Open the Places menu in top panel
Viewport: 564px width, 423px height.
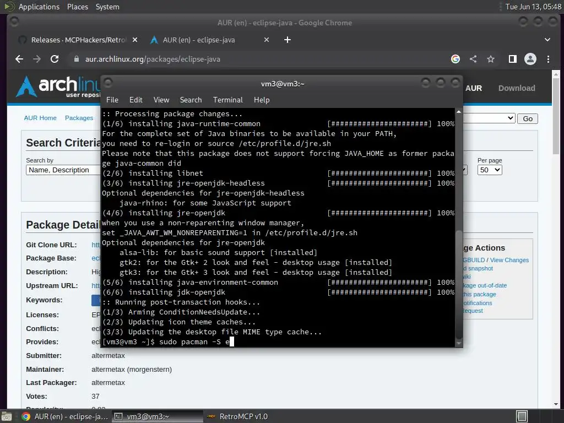(x=77, y=7)
